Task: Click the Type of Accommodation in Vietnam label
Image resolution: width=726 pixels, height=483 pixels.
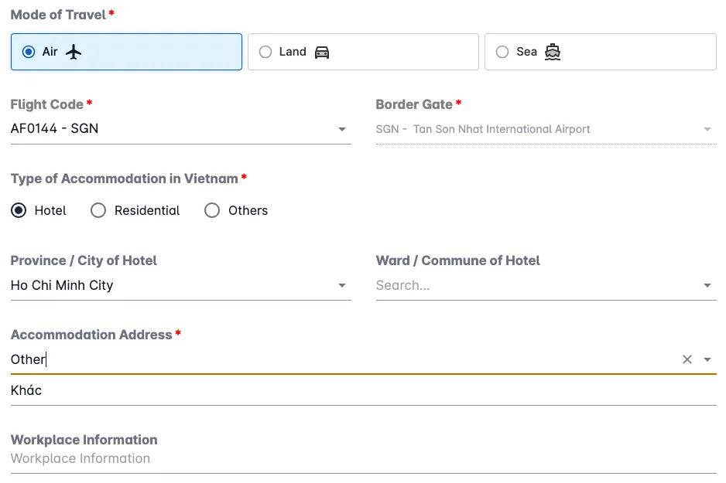Action: 124,179
